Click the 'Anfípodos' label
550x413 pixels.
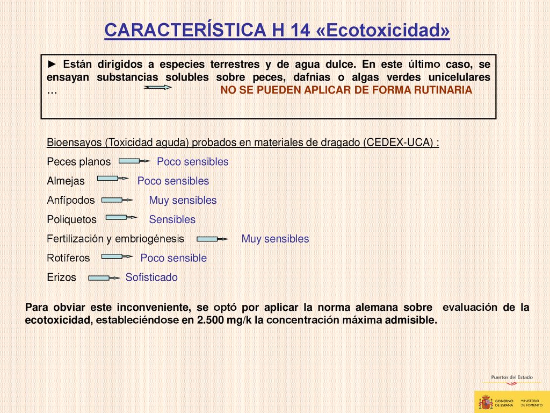[x=70, y=200]
